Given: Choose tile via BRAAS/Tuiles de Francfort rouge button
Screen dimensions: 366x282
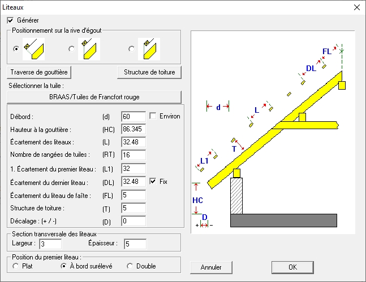Looking at the screenshot, I should pyautogui.click(x=94, y=97).
